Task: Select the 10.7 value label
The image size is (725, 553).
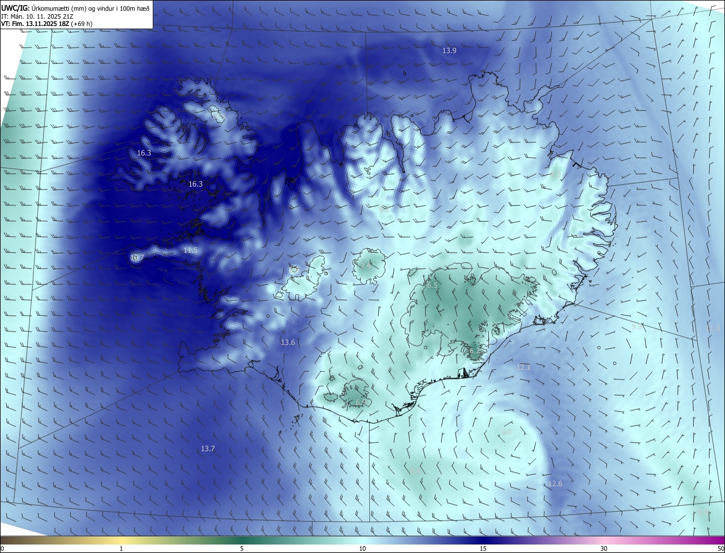Action: [138, 258]
